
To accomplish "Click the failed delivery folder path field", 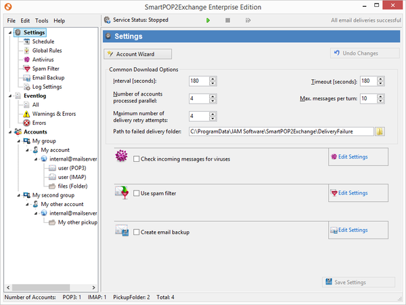I will point(280,131).
